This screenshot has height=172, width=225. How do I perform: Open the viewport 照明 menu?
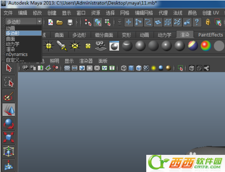pos(54,61)
